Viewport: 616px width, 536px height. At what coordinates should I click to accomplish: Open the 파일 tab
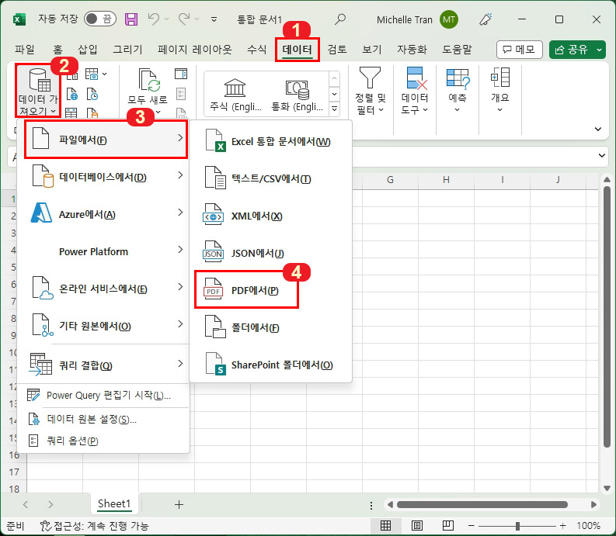point(25,50)
